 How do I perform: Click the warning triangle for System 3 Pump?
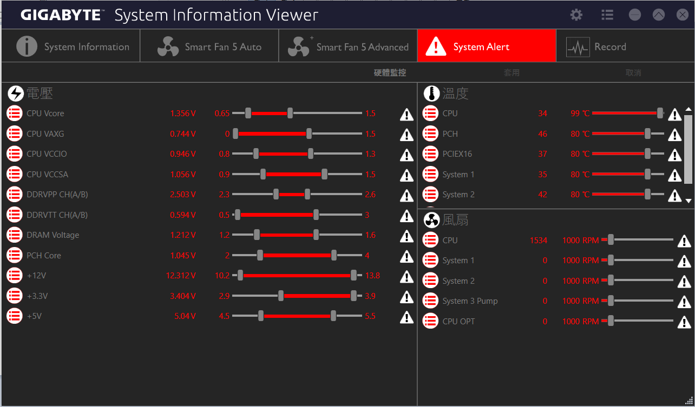point(684,302)
